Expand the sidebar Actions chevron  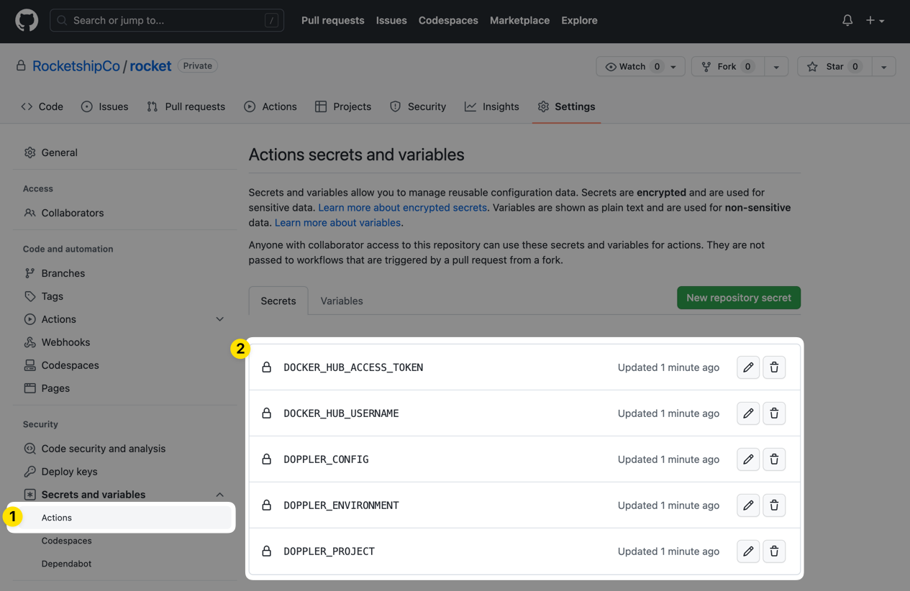click(x=220, y=319)
